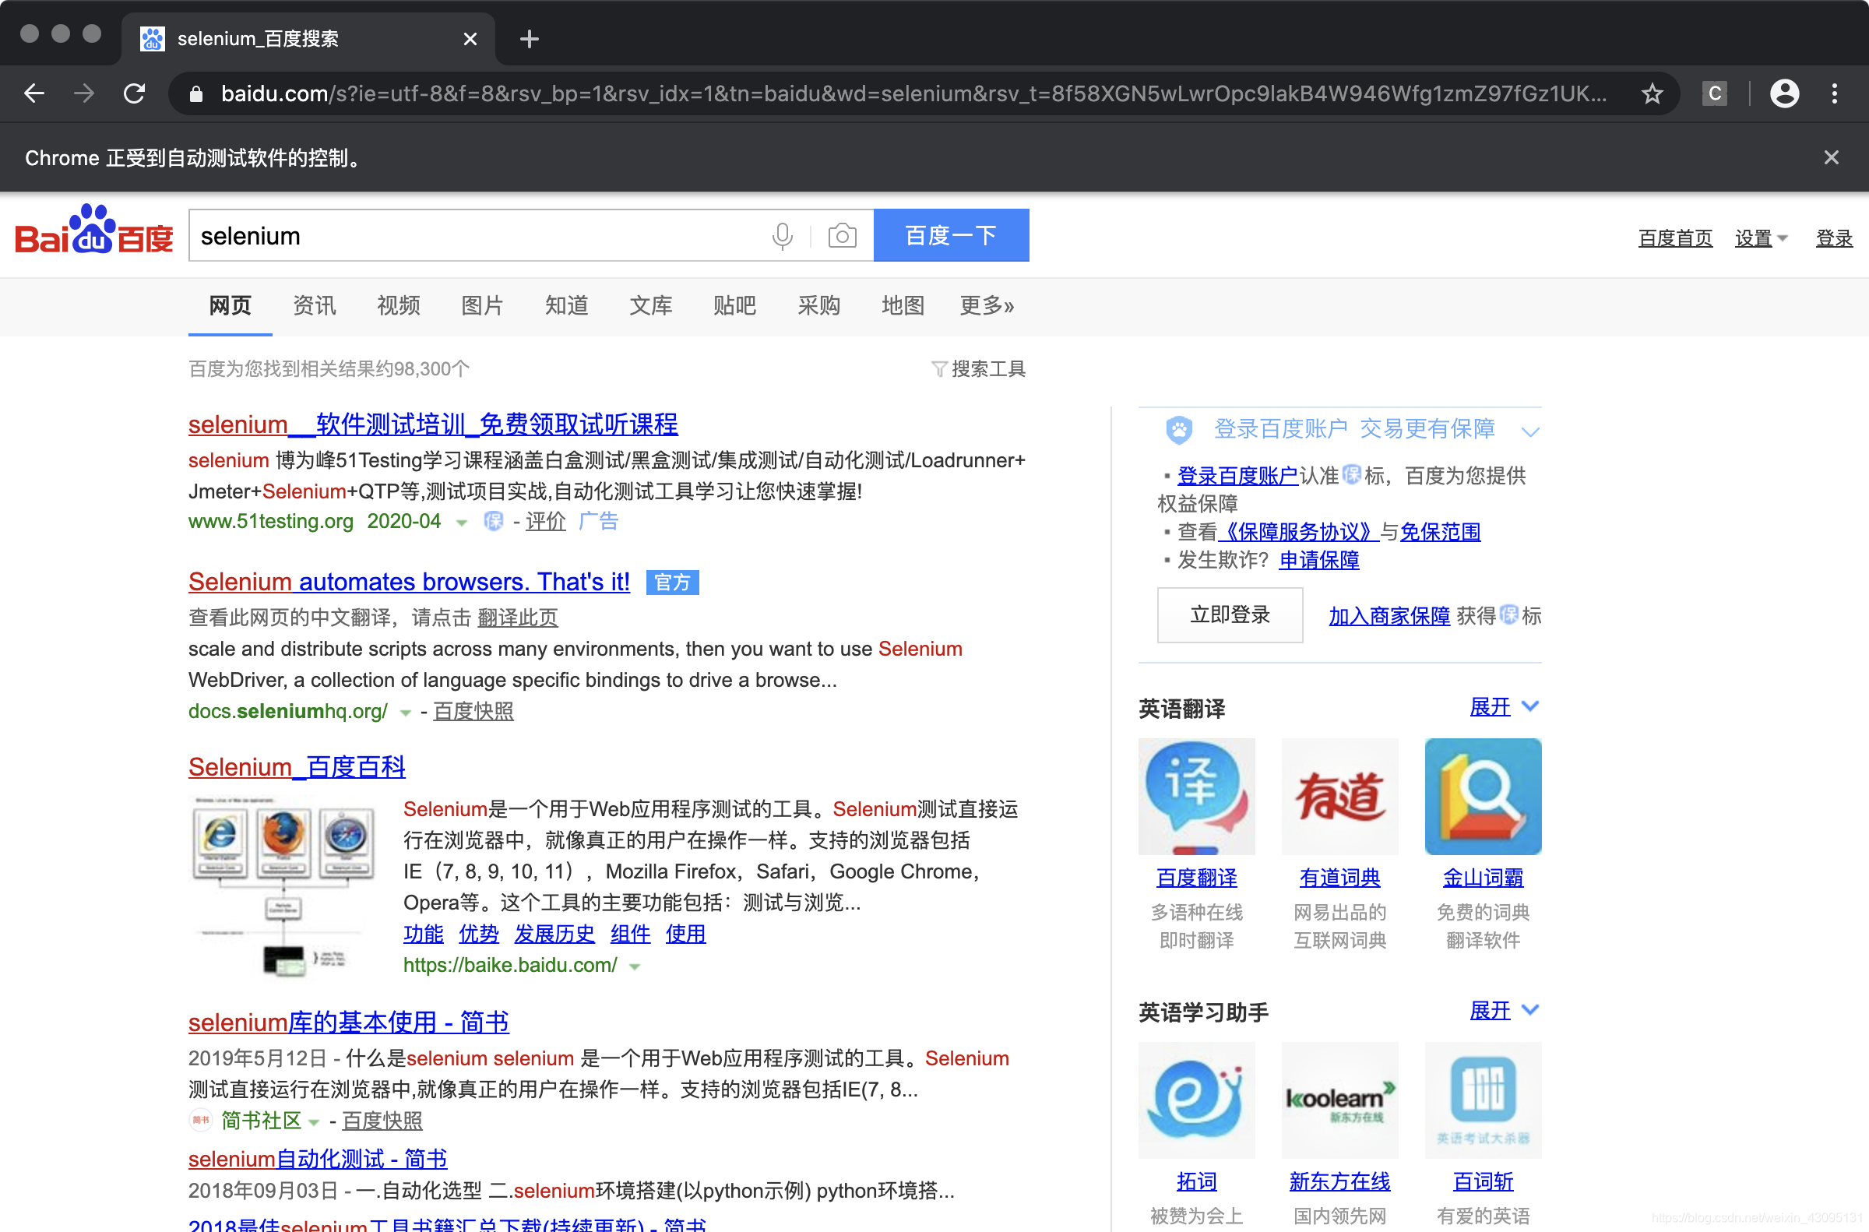Open the selenium 软件测试培训 ad result
Viewport: 1869px width, 1232px height.
(x=433, y=424)
